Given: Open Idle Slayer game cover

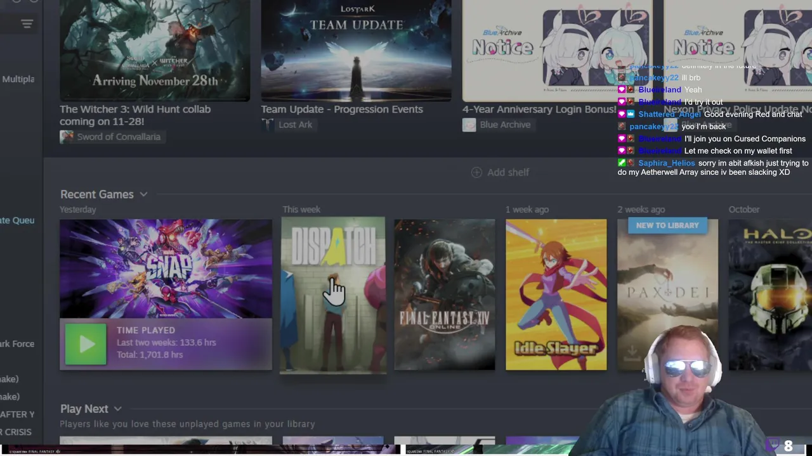Looking at the screenshot, I should pos(556,294).
